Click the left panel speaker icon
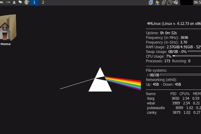201x134 pixels. 27,2
